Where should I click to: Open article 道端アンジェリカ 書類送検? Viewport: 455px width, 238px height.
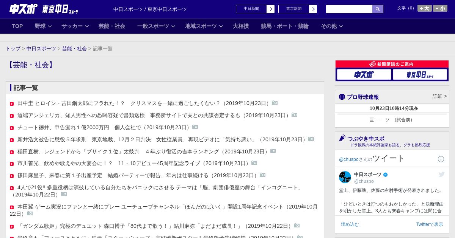pyautogui.click(x=154, y=115)
